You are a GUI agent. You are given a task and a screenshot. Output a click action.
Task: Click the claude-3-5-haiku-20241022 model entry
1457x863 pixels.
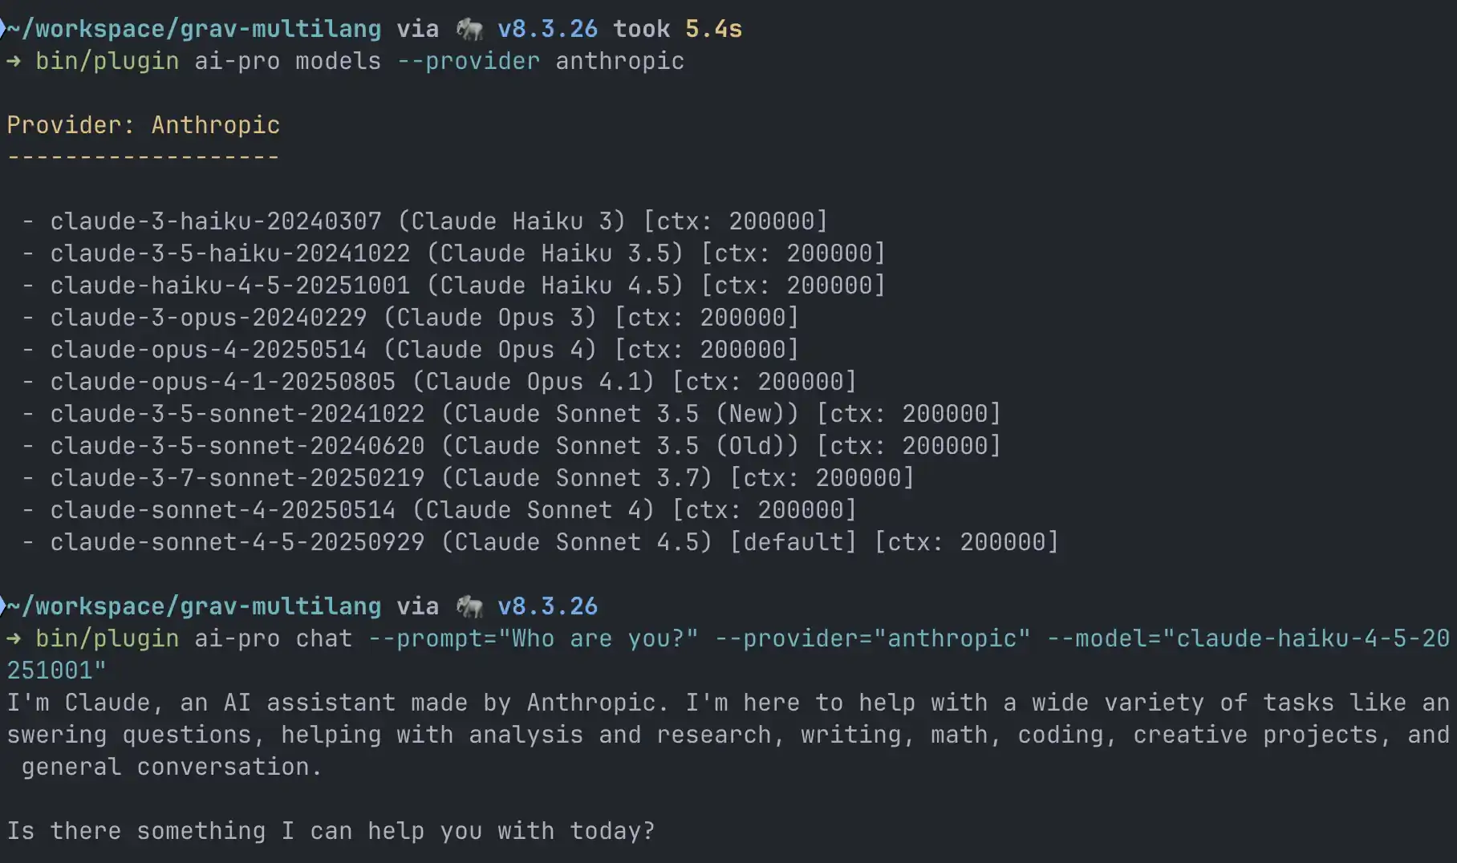pyautogui.click(x=230, y=253)
